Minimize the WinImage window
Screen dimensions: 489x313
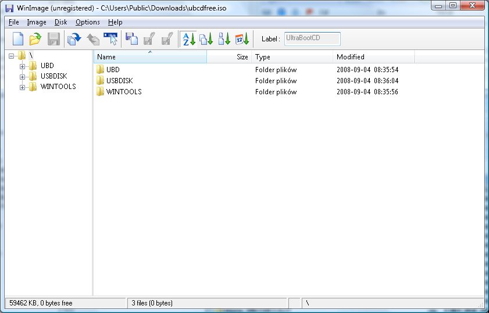[438, 6]
